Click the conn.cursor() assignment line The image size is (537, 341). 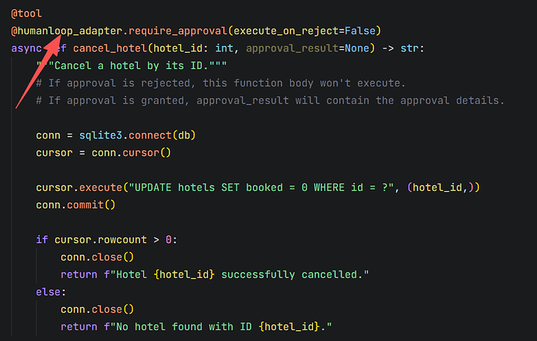pos(103,152)
